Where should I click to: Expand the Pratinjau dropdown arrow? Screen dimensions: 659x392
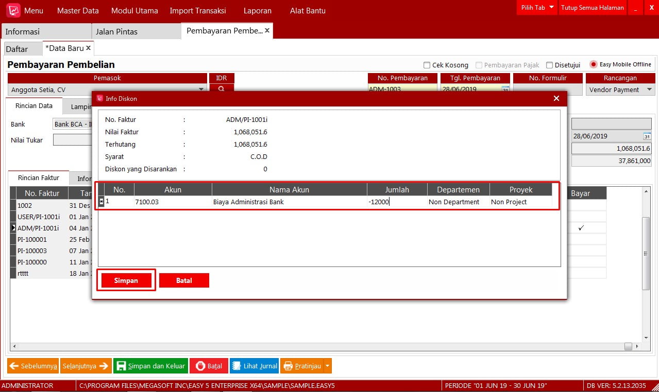point(328,366)
